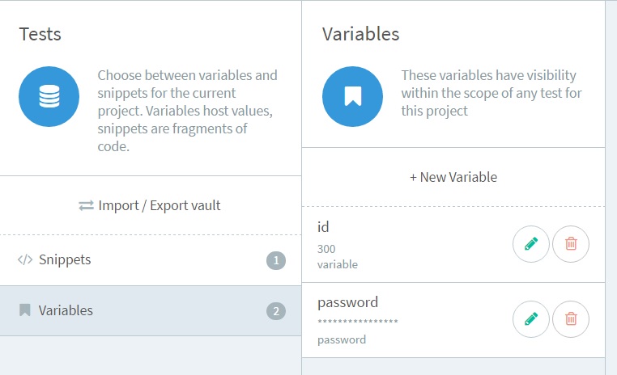Click the masked password value asterisks

tap(357, 322)
